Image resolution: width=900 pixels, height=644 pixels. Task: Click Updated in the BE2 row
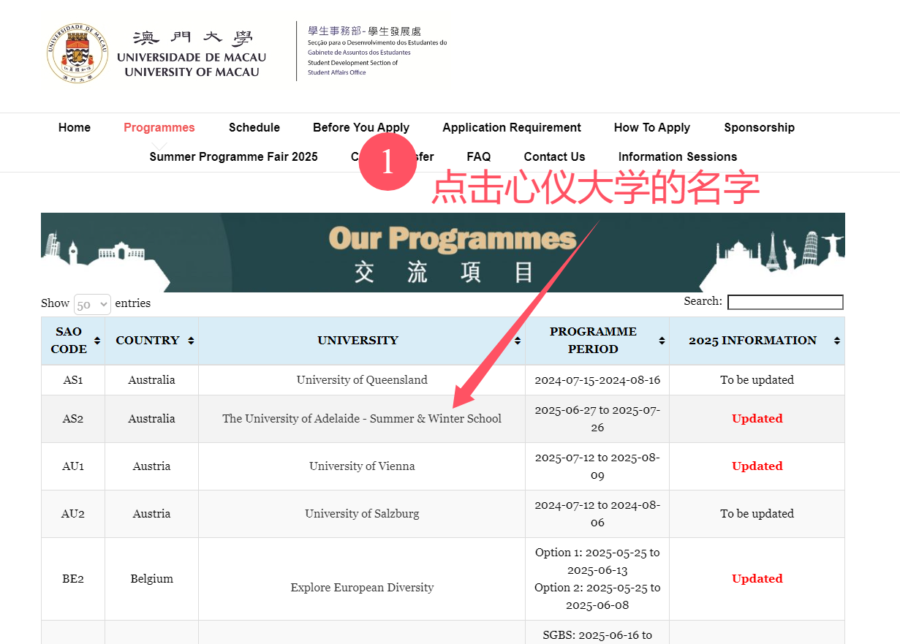tap(757, 579)
